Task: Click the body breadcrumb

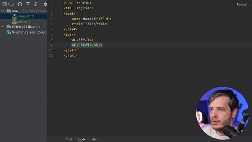Action: pyautogui.click(x=82, y=139)
